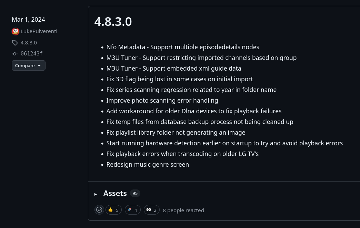
Task: Open the add reaction smiley picker
Action: click(x=99, y=210)
